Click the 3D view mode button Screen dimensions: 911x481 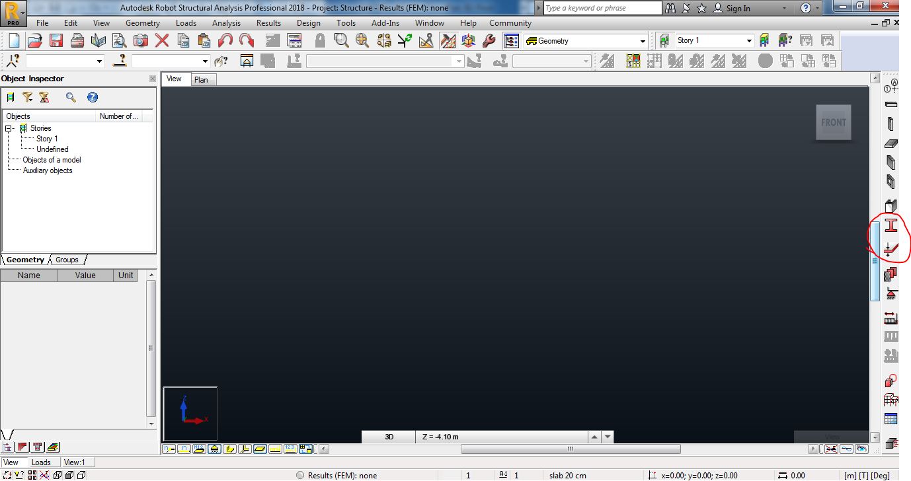click(389, 437)
